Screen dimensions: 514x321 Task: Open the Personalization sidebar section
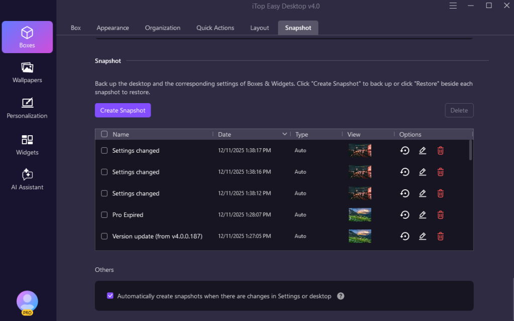pos(27,108)
